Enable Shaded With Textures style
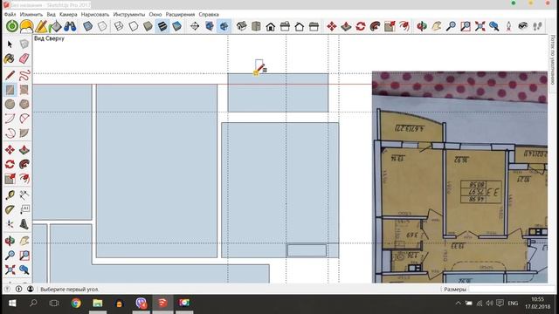The width and height of the screenshot is (559, 314). coord(162,26)
